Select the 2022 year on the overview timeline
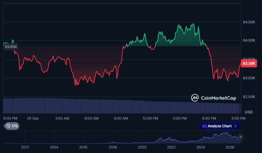Screen dimensions: 262x153 171,147
